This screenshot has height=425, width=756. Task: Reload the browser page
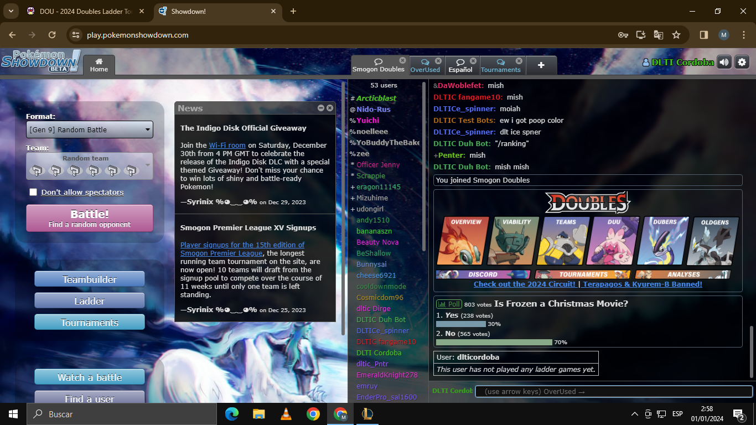coord(52,35)
